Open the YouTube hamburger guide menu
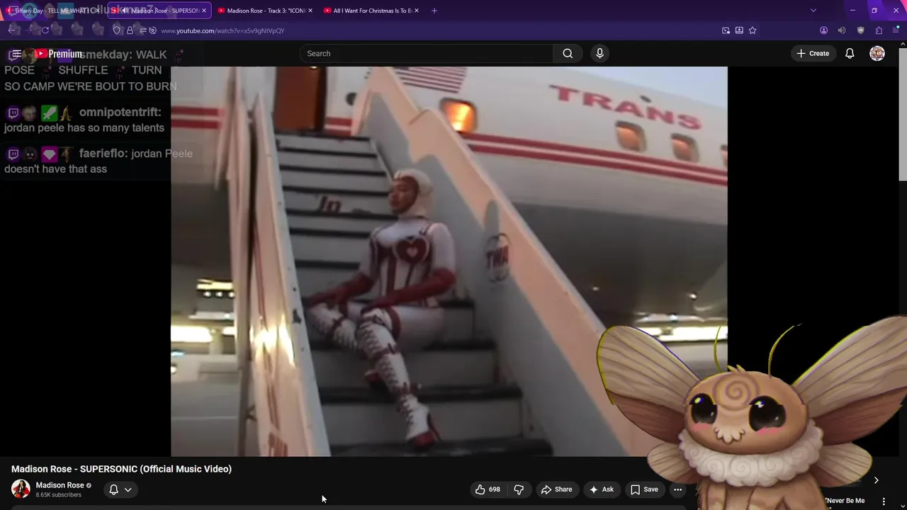Viewport: 907px width, 510px height. click(16, 54)
